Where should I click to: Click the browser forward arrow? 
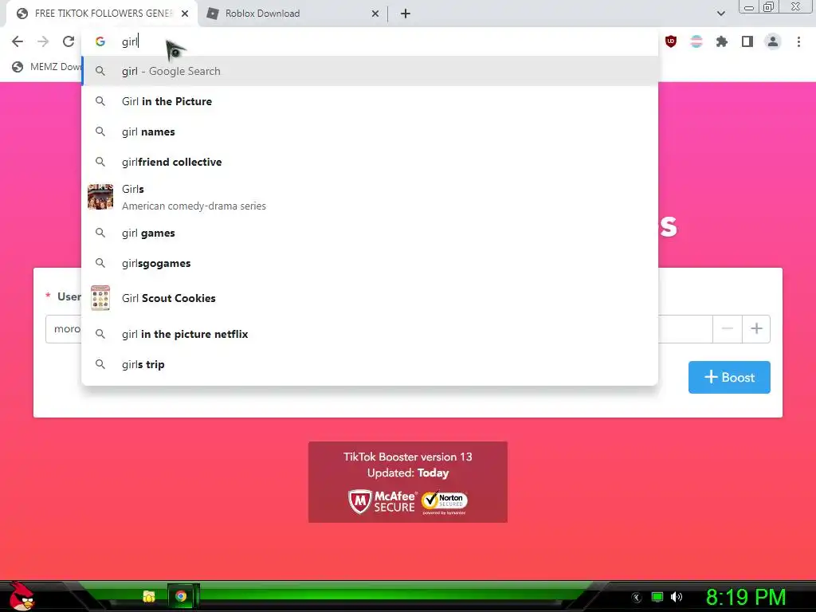tap(43, 41)
